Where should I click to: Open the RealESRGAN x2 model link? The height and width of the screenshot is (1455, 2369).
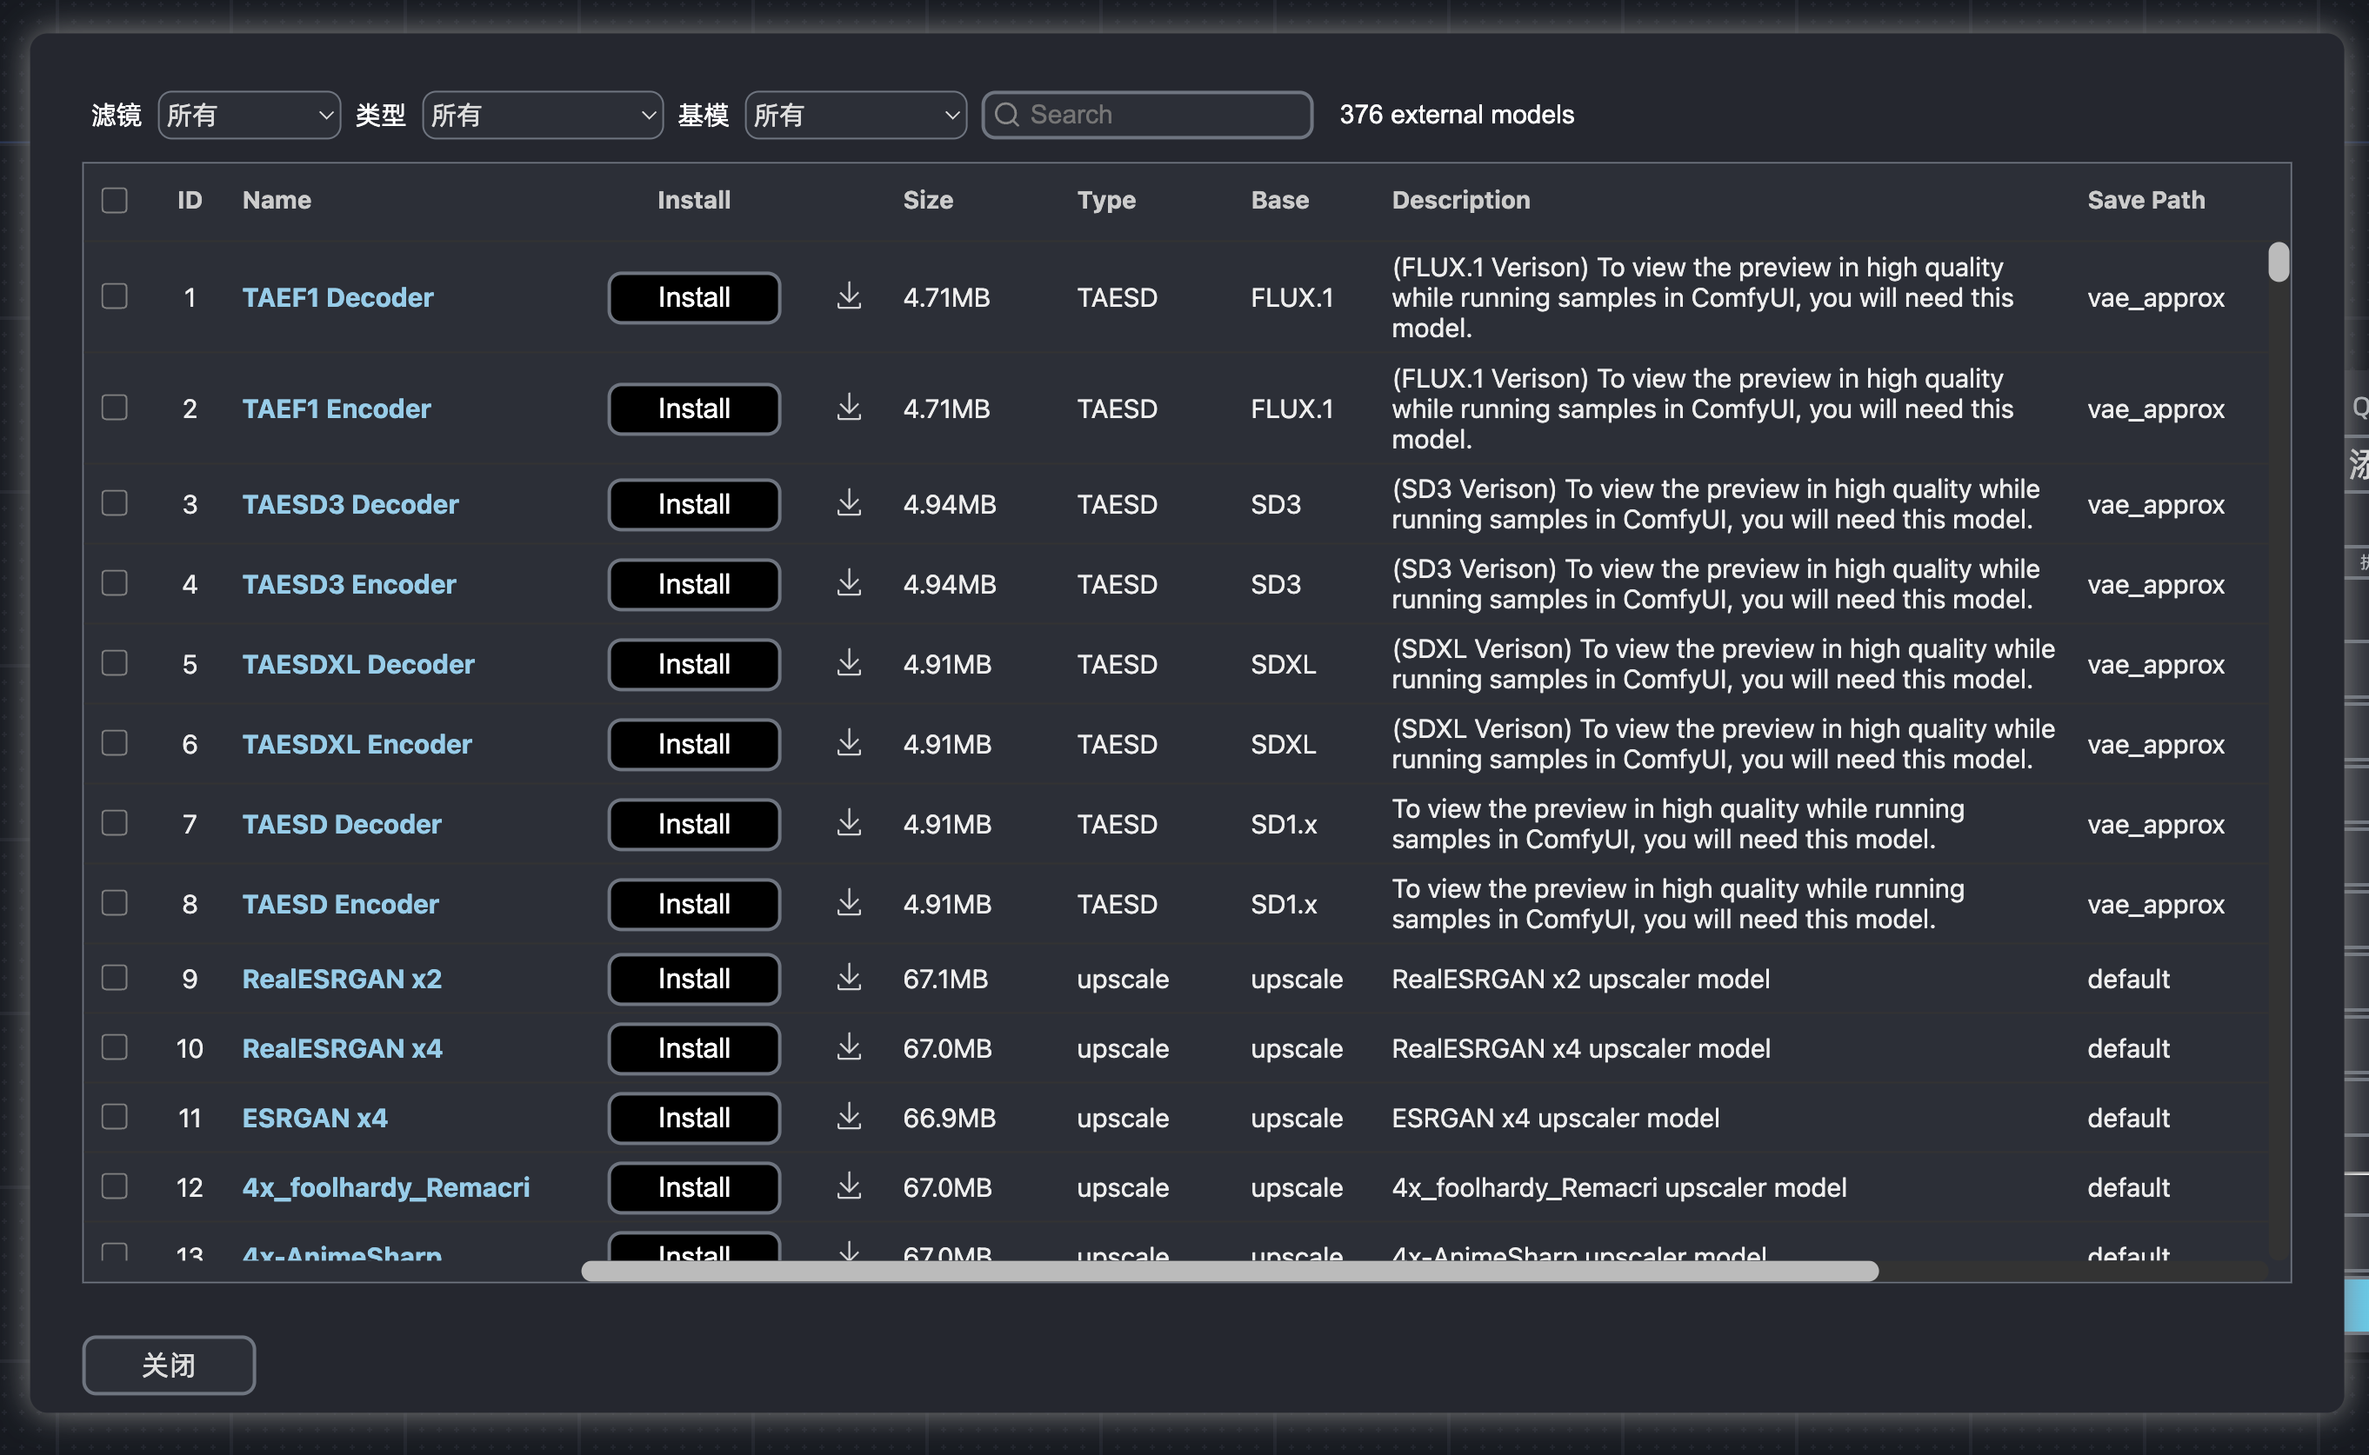click(342, 979)
